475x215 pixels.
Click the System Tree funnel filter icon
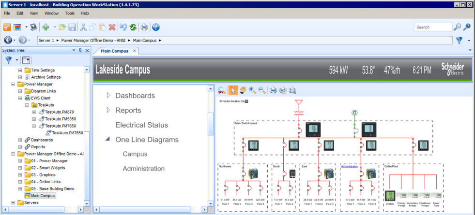9,60
